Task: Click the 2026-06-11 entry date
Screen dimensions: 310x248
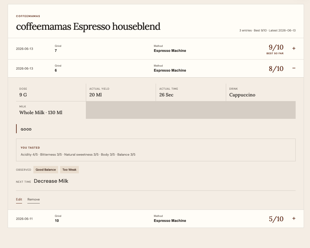Action: pyautogui.click(x=24, y=219)
